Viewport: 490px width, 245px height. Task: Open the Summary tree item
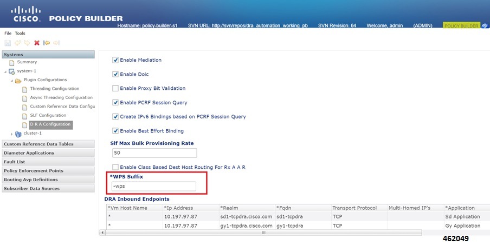[x=27, y=62]
